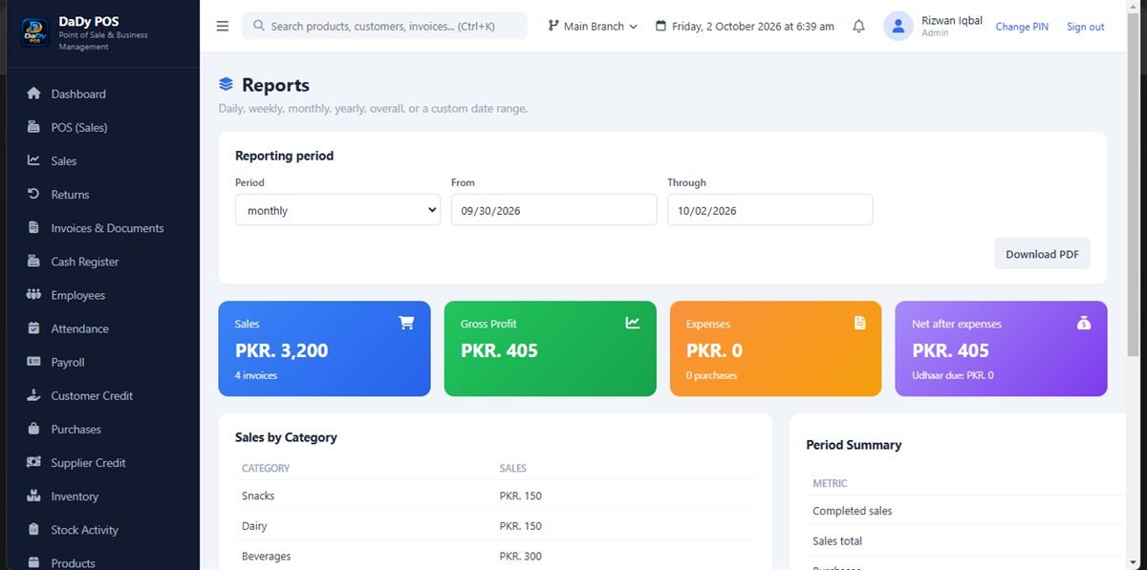Click the Cash Register icon
1147x570 pixels.
click(x=34, y=261)
